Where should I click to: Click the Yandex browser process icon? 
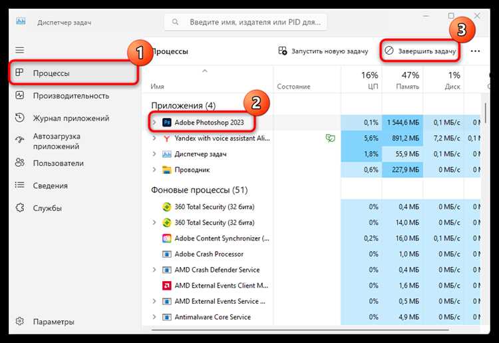point(167,139)
